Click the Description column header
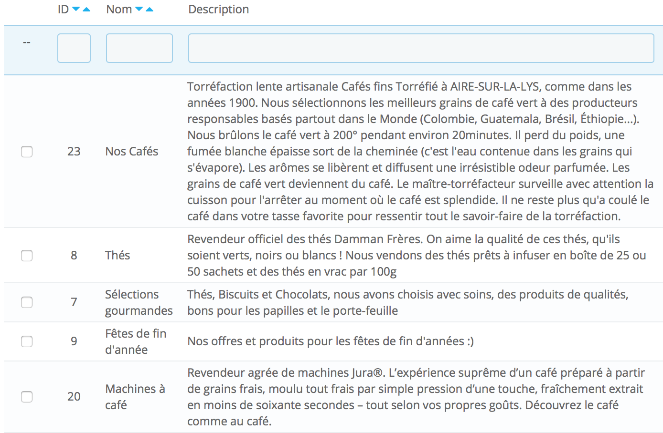 tap(219, 9)
